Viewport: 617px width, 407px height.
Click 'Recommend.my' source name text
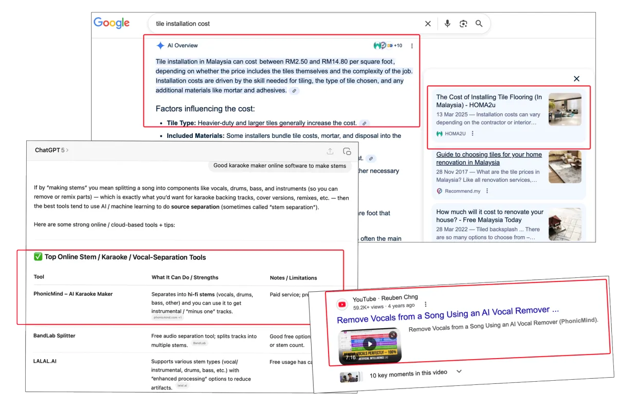(463, 191)
